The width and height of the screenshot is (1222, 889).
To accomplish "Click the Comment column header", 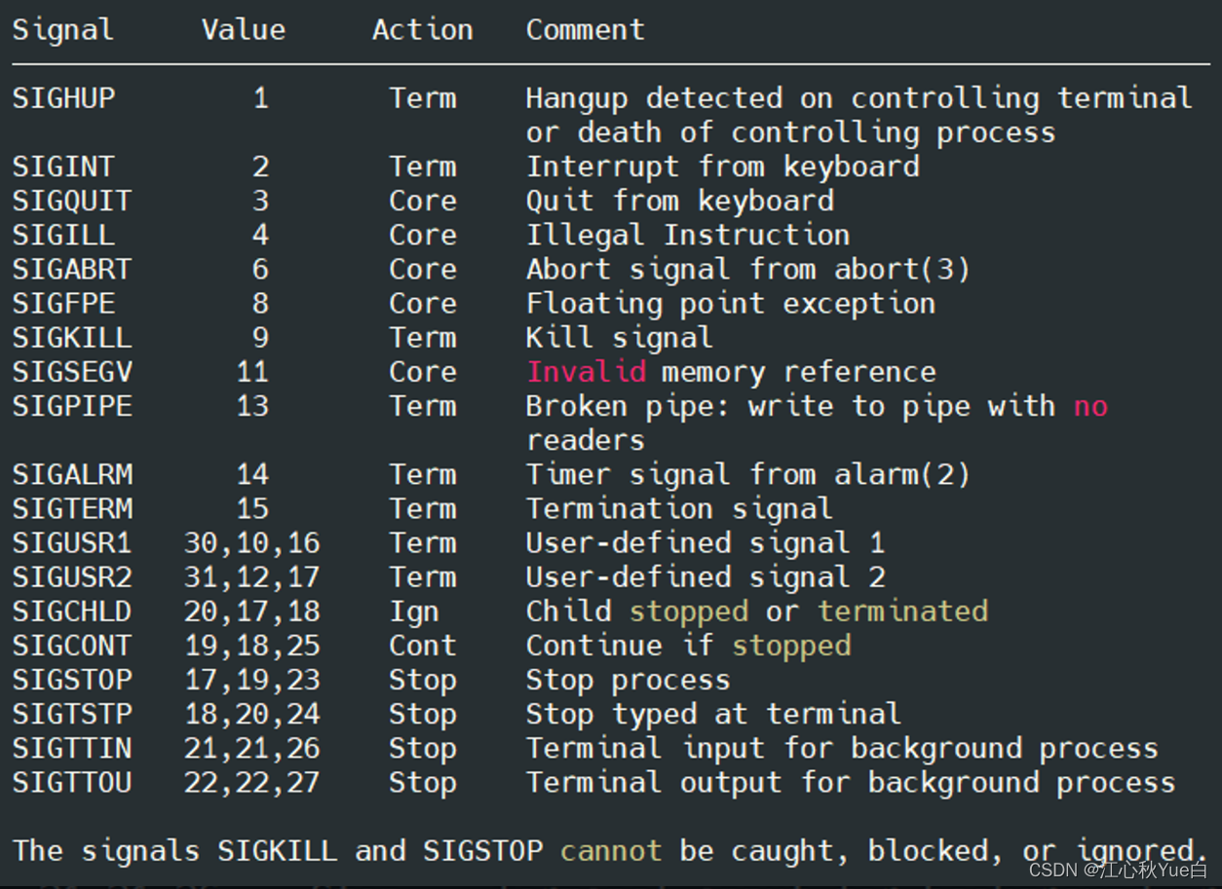I will point(586,30).
